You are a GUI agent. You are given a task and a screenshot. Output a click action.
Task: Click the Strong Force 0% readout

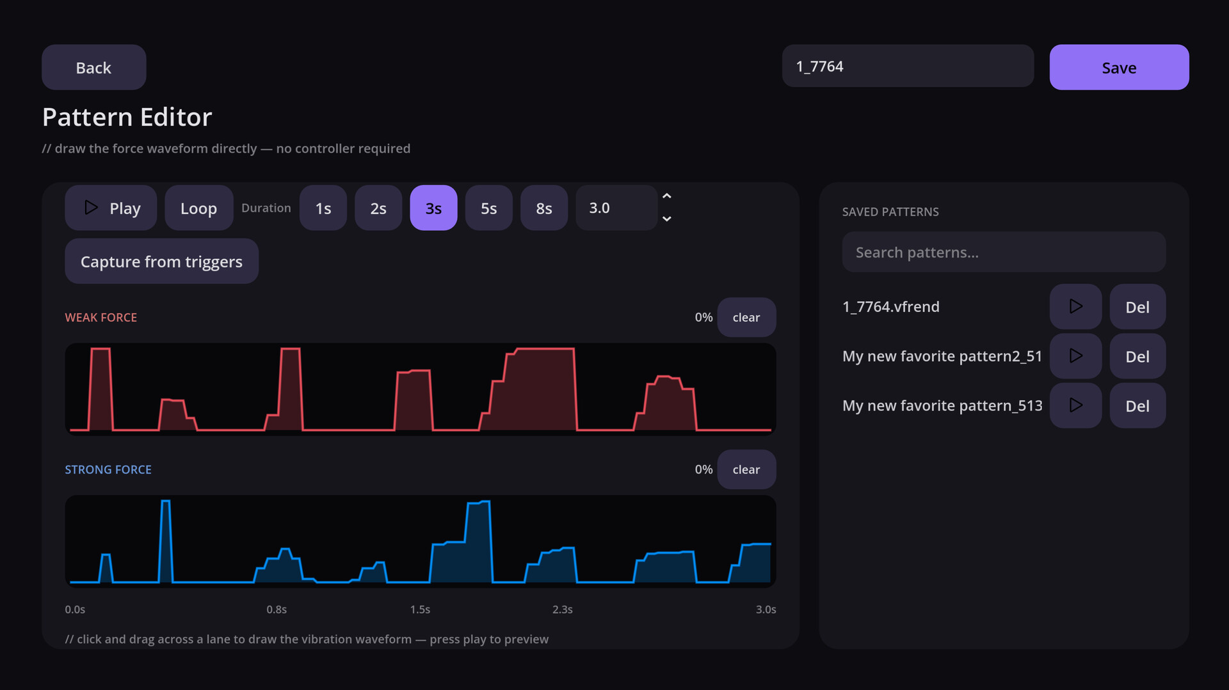[703, 469]
